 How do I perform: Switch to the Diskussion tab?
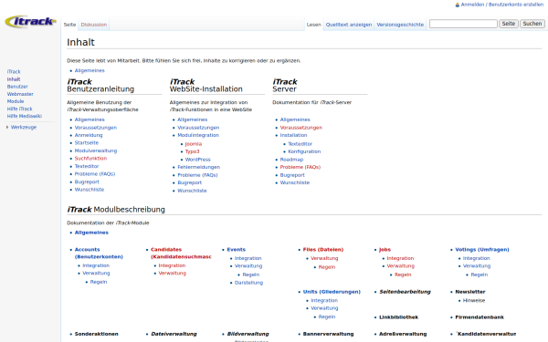(x=94, y=25)
